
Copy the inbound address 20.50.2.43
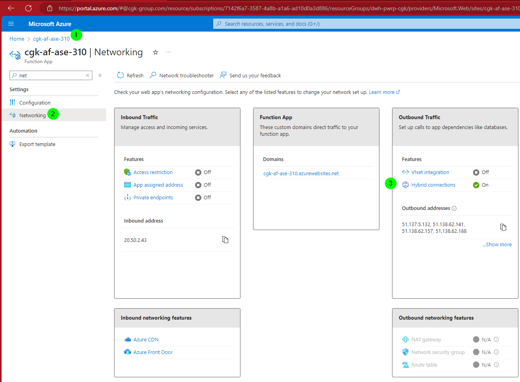point(225,240)
